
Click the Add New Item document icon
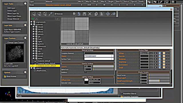click(79, 14)
